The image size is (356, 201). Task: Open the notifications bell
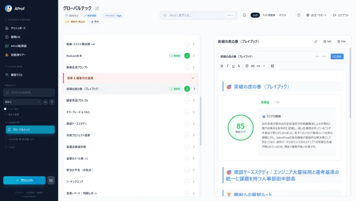pyautogui.click(x=244, y=15)
